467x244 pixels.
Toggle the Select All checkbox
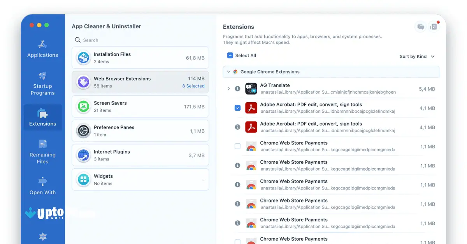[230, 56]
